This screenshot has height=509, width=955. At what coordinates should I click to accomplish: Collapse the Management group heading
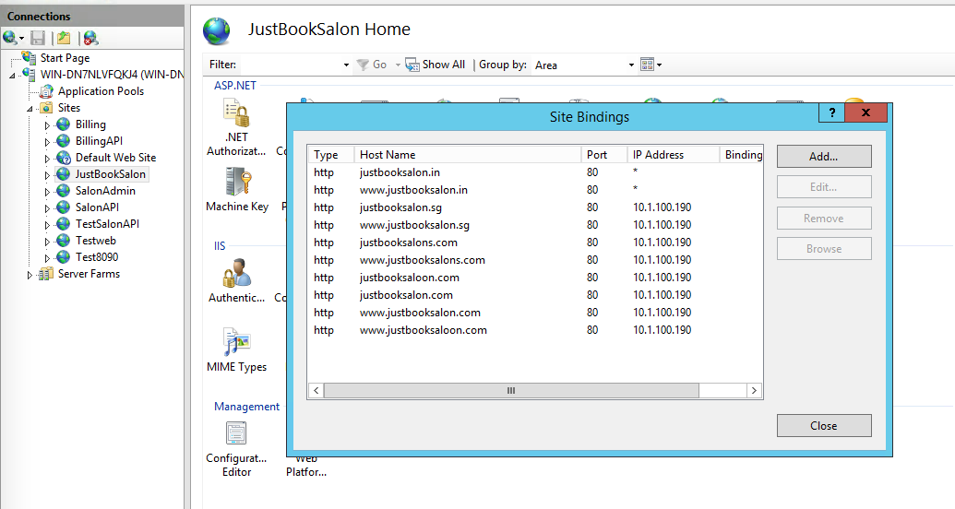pyautogui.click(x=246, y=407)
